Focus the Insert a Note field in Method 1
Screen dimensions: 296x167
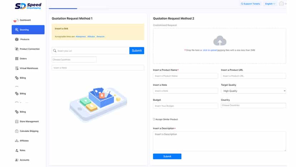point(98,68)
